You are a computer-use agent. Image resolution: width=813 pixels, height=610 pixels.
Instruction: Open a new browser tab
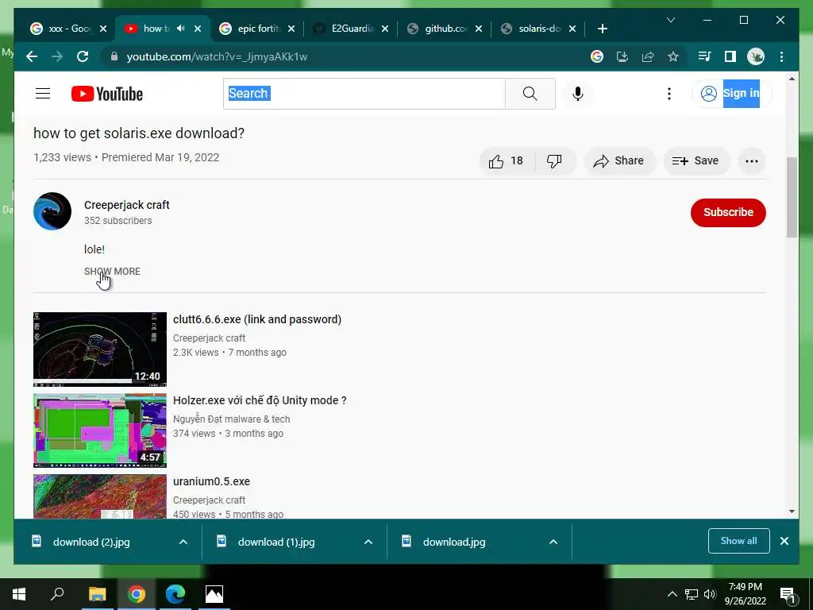coord(602,29)
